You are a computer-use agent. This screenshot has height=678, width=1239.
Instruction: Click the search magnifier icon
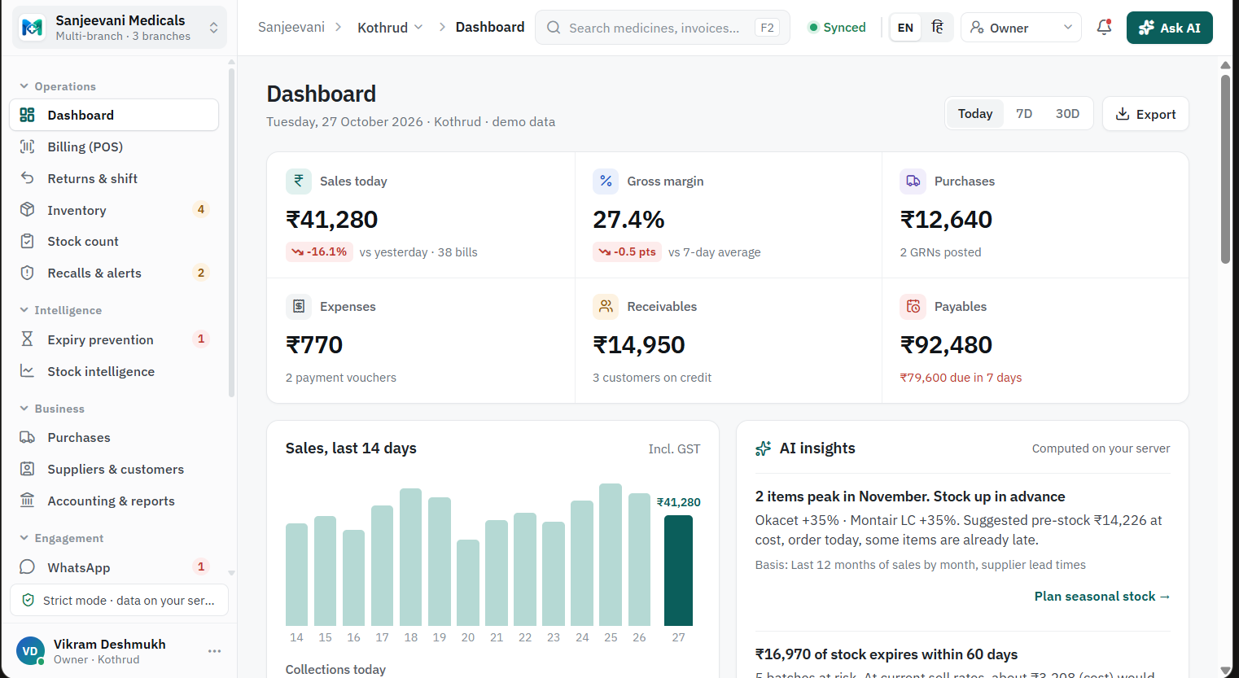point(554,28)
